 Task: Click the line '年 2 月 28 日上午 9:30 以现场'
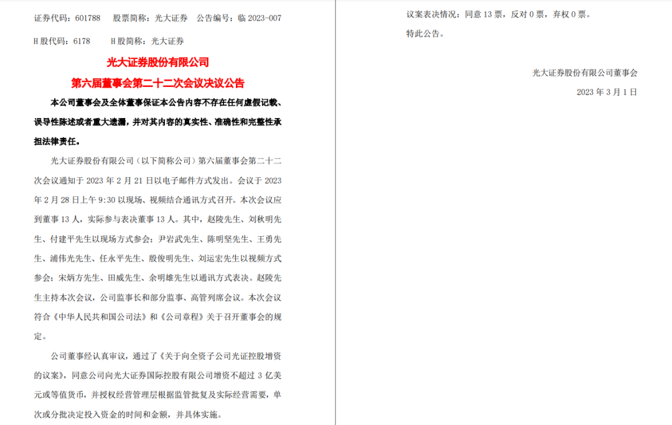click(157, 200)
